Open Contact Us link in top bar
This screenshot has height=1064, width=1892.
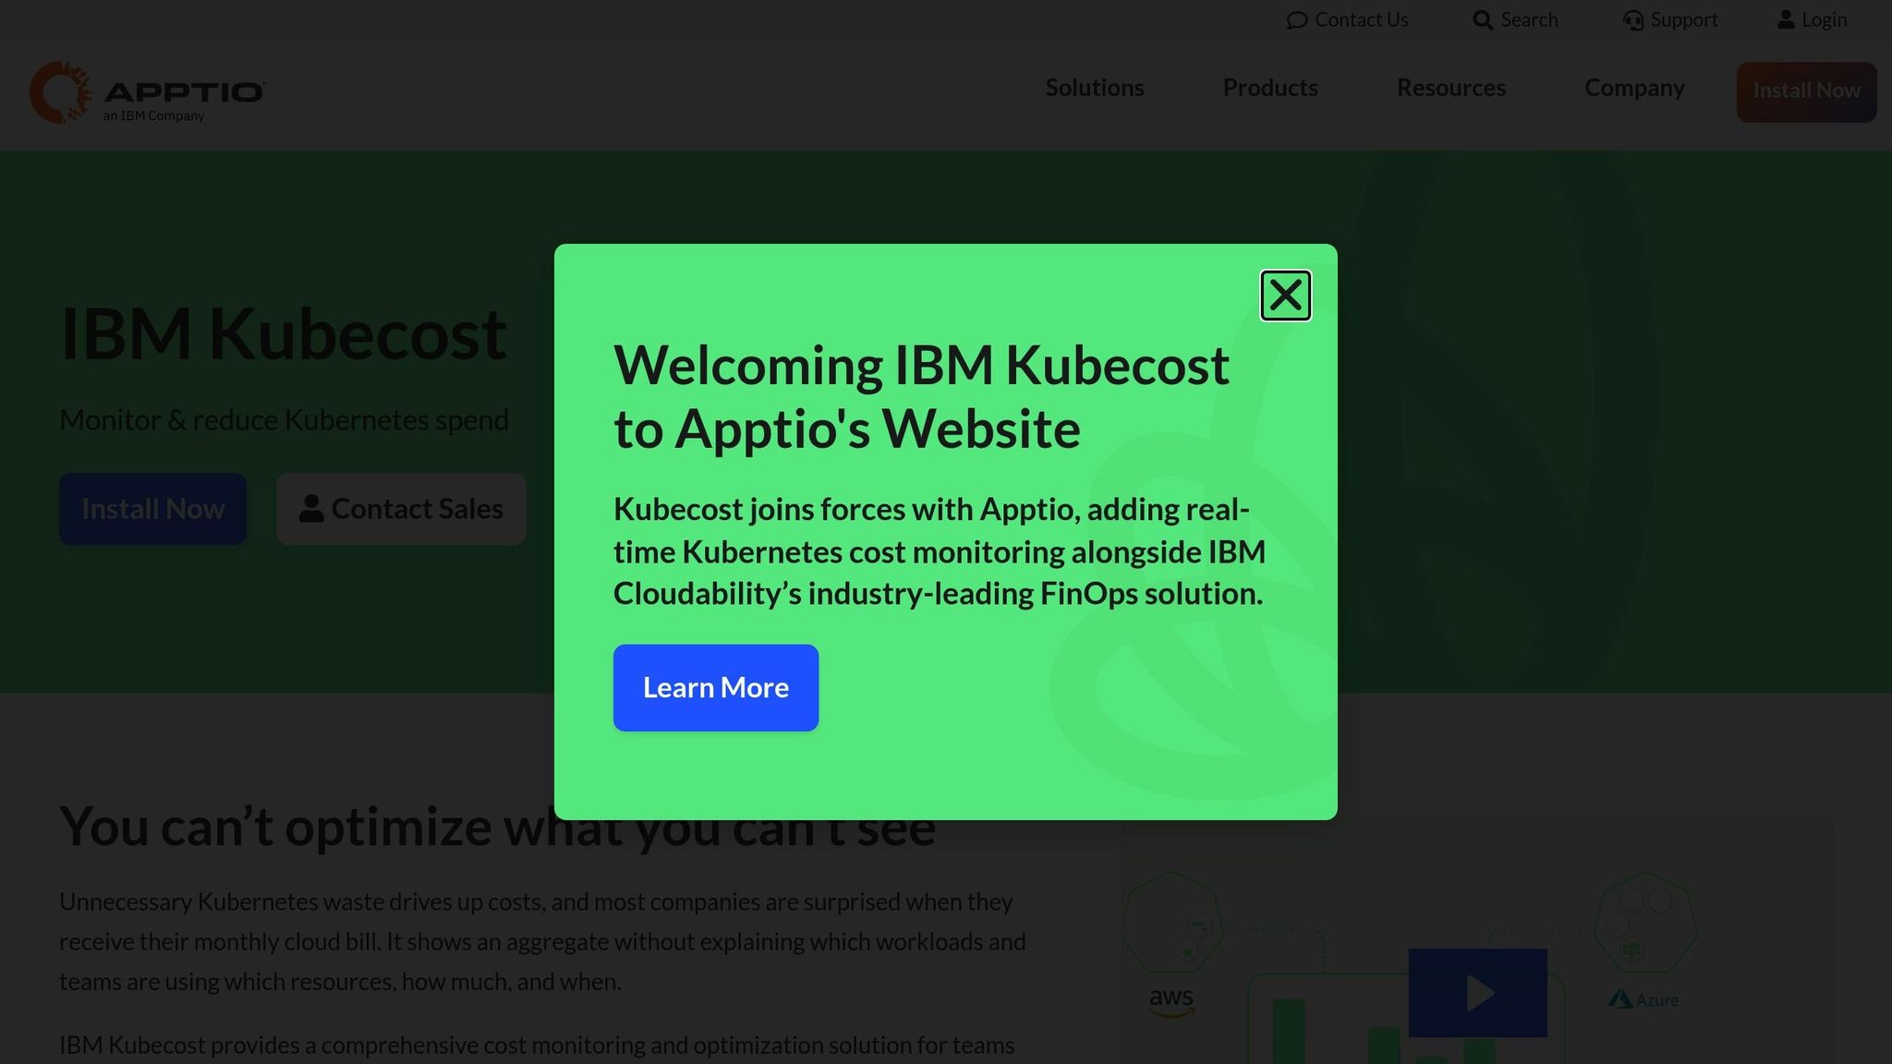(1347, 19)
